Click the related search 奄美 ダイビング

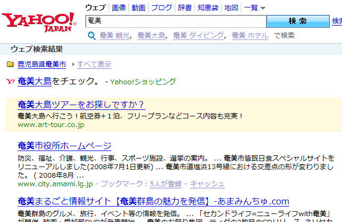pyautogui.click(x=199, y=35)
